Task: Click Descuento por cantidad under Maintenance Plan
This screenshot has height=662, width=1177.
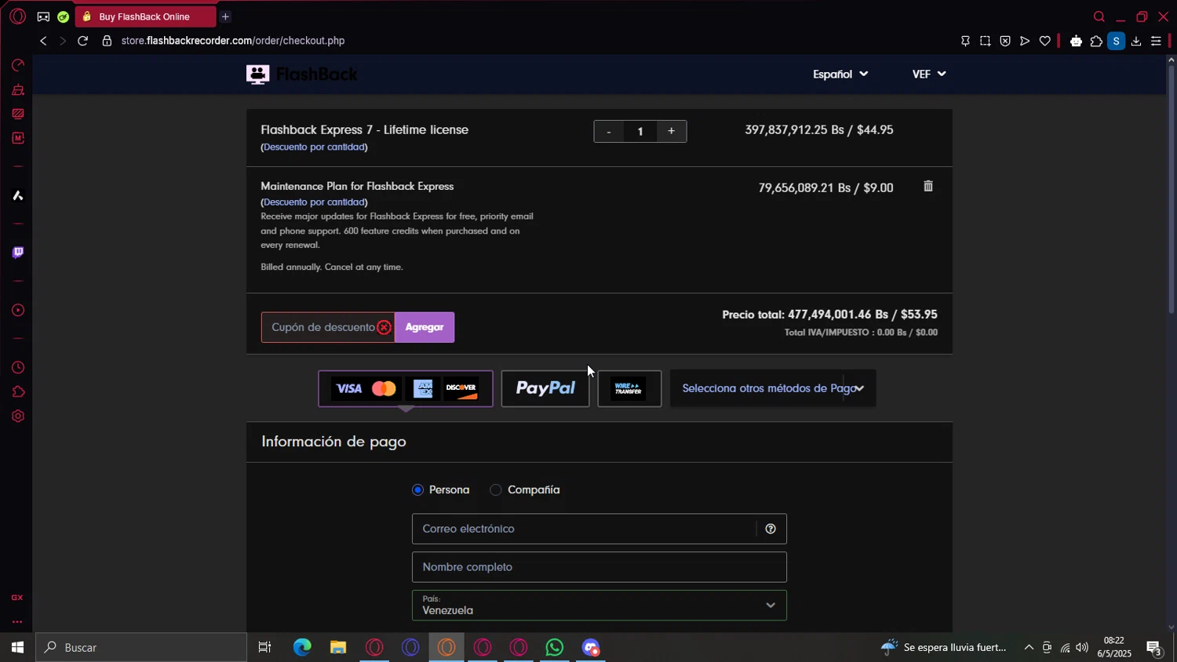Action: point(314,202)
